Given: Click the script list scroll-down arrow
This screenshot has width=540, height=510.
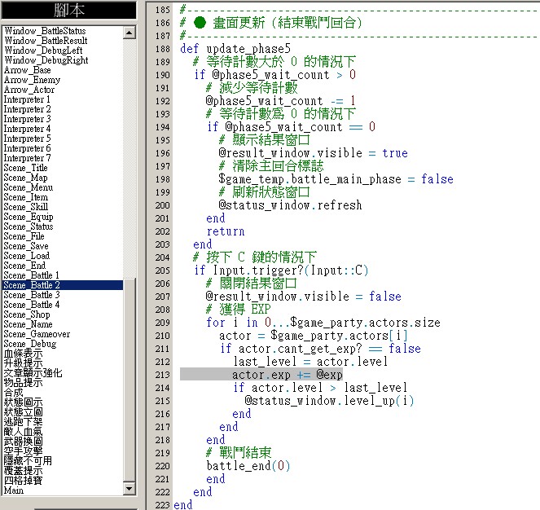Looking at the screenshot, I should click(x=130, y=488).
